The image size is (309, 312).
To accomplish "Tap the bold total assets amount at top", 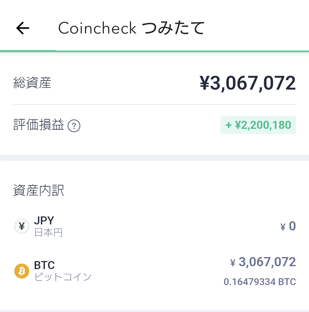I will click(x=247, y=83).
